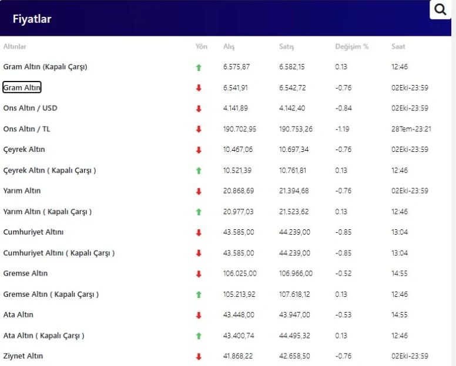Select the Alış value 41.868,22
The width and height of the screenshot is (456, 366).
238,356
